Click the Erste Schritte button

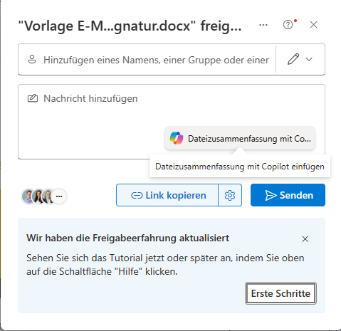point(280,293)
